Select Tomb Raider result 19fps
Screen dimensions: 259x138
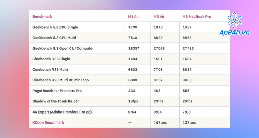[133, 101]
